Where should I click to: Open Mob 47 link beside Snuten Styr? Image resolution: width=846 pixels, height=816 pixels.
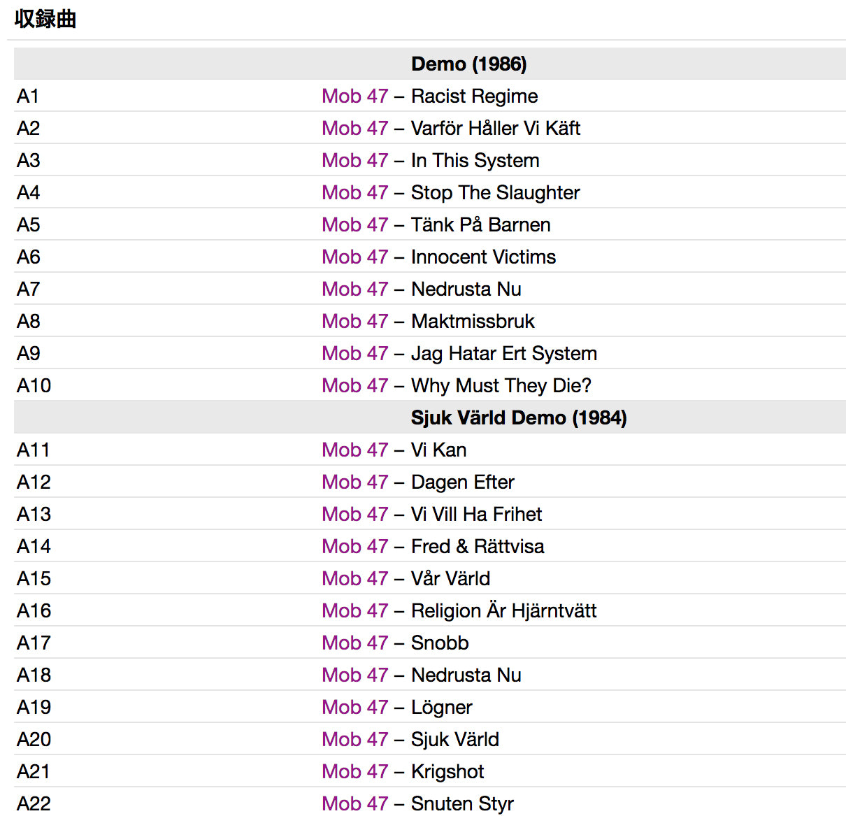click(x=354, y=803)
